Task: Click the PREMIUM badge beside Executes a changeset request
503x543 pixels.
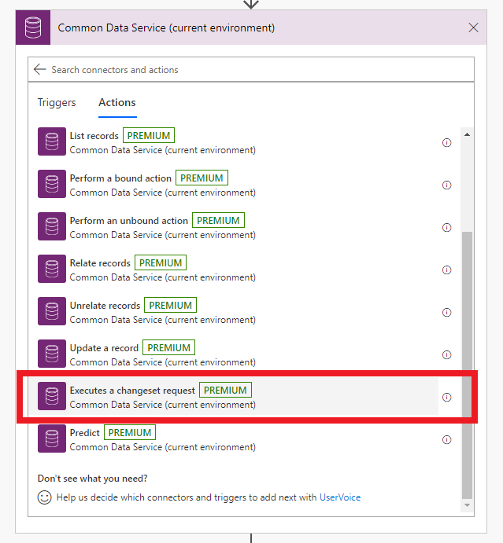Action: tap(225, 391)
